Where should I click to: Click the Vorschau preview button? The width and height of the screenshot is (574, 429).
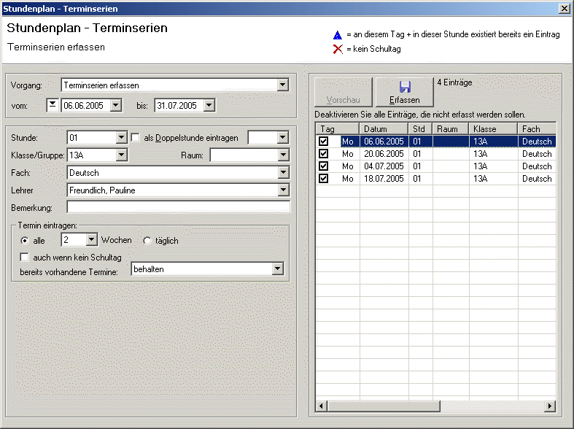343,92
